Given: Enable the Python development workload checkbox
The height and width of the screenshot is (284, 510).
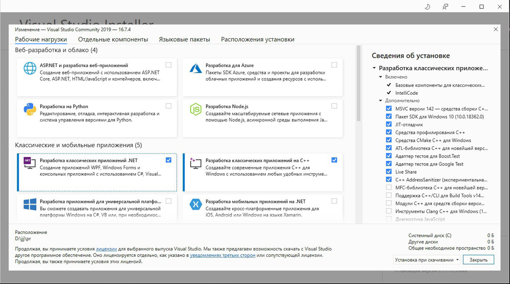Looking at the screenshot, I should pyautogui.click(x=169, y=106).
